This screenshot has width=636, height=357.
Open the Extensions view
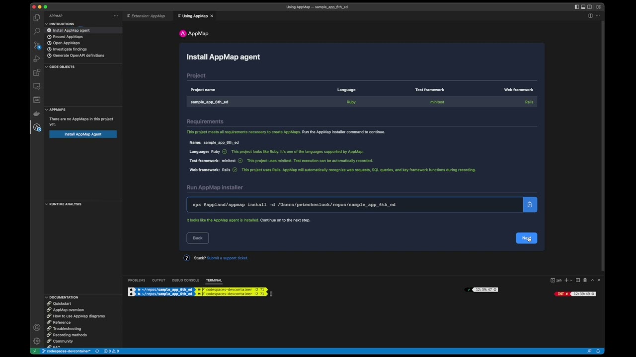[37, 72]
